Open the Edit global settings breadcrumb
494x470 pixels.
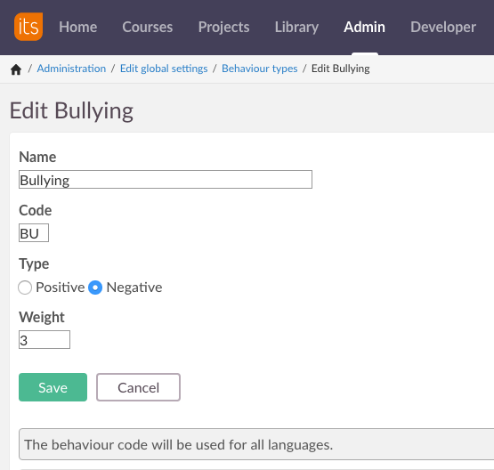tap(164, 69)
